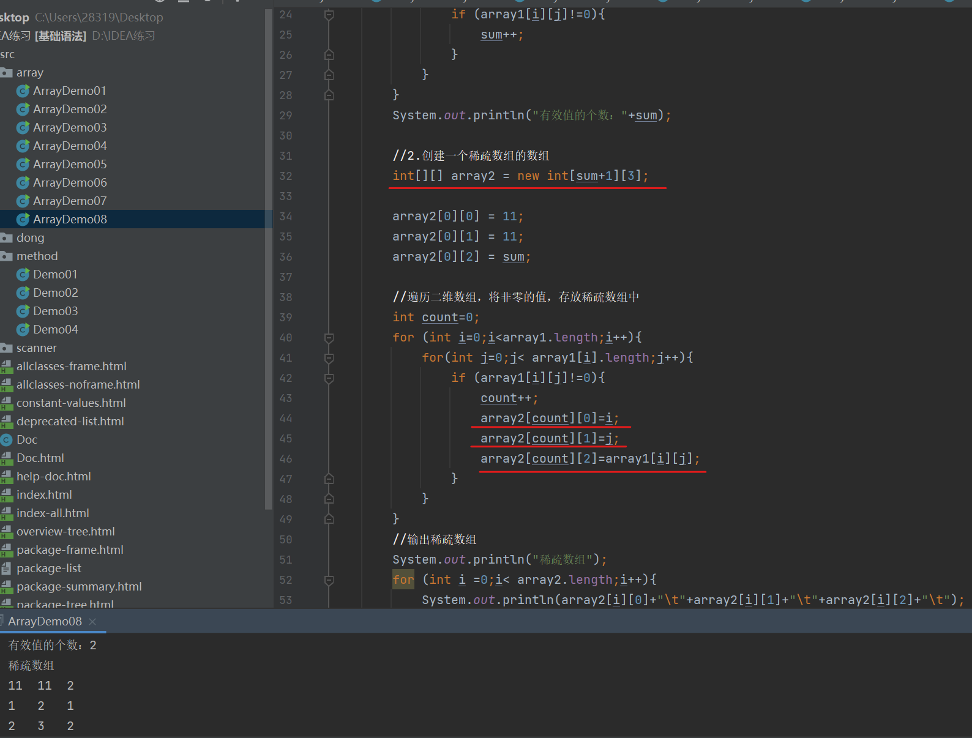
Task: Place cursor on "count++;" statement
Action: click(509, 398)
